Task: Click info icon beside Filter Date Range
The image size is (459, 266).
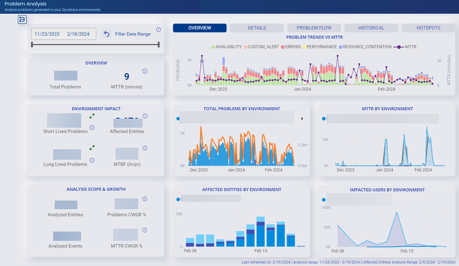Action: (x=159, y=29)
